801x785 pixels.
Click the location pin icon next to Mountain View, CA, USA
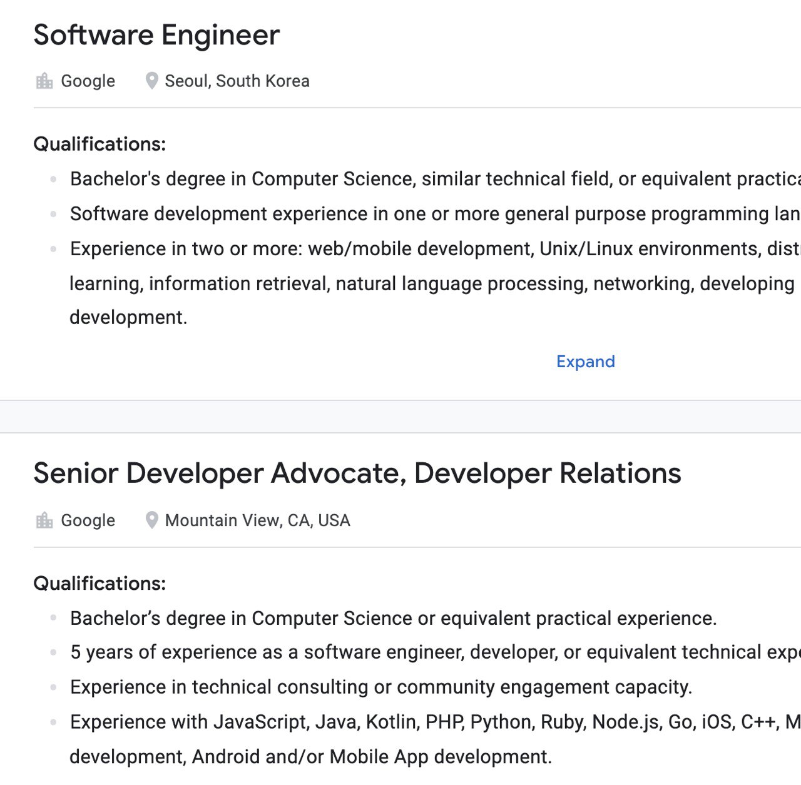click(x=151, y=520)
